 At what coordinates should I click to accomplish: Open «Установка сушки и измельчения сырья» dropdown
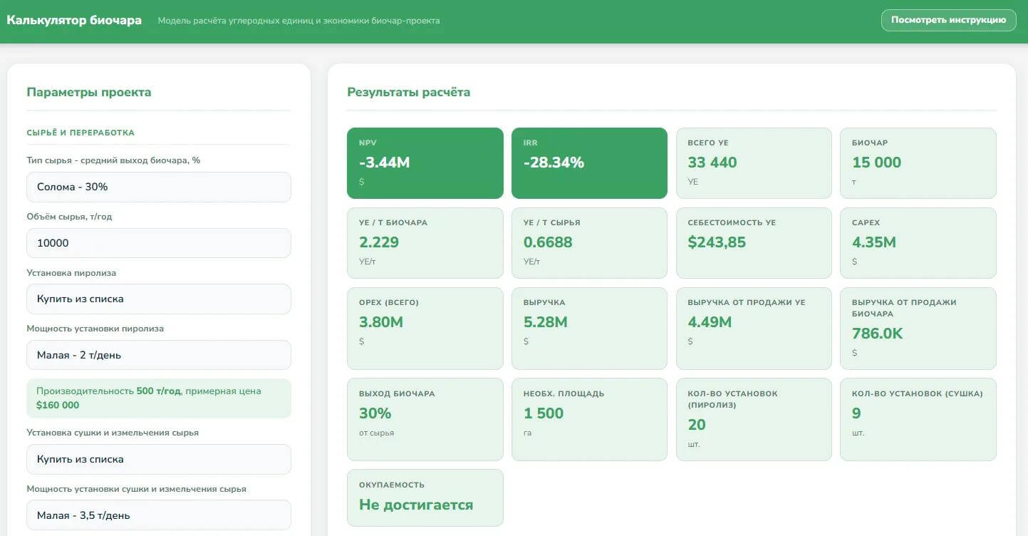coord(159,459)
